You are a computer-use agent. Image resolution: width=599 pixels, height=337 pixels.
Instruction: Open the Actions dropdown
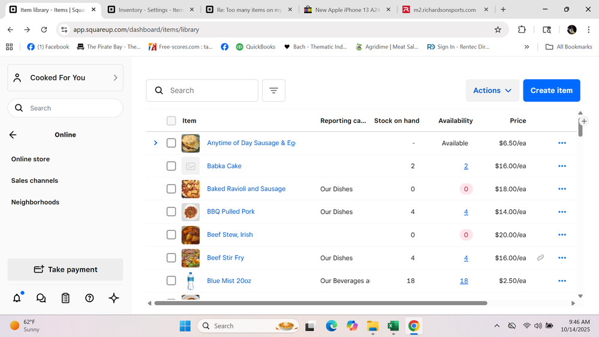pyautogui.click(x=492, y=91)
